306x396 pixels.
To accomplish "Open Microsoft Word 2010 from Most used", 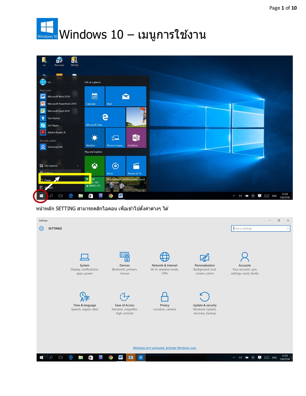I will pyautogui.click(x=59, y=97).
